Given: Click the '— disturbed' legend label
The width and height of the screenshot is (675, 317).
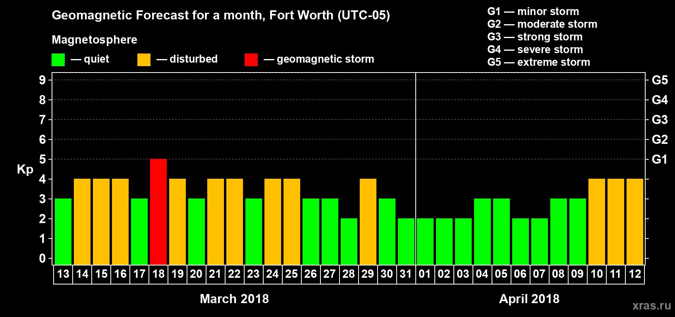Looking at the screenshot, I should (187, 59).
